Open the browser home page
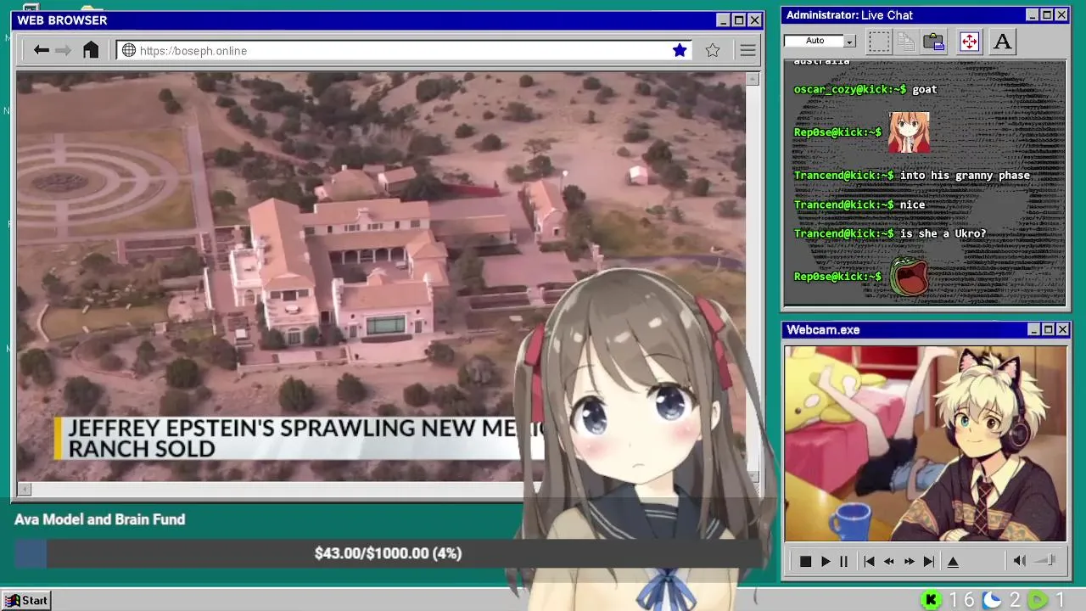Image resolution: width=1086 pixels, height=611 pixels. (x=91, y=50)
